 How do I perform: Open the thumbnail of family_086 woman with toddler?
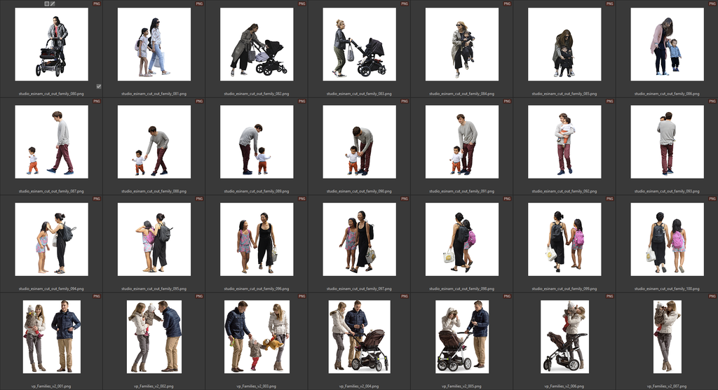click(x=667, y=46)
